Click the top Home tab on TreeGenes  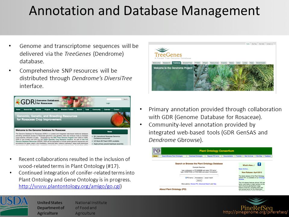248,44
